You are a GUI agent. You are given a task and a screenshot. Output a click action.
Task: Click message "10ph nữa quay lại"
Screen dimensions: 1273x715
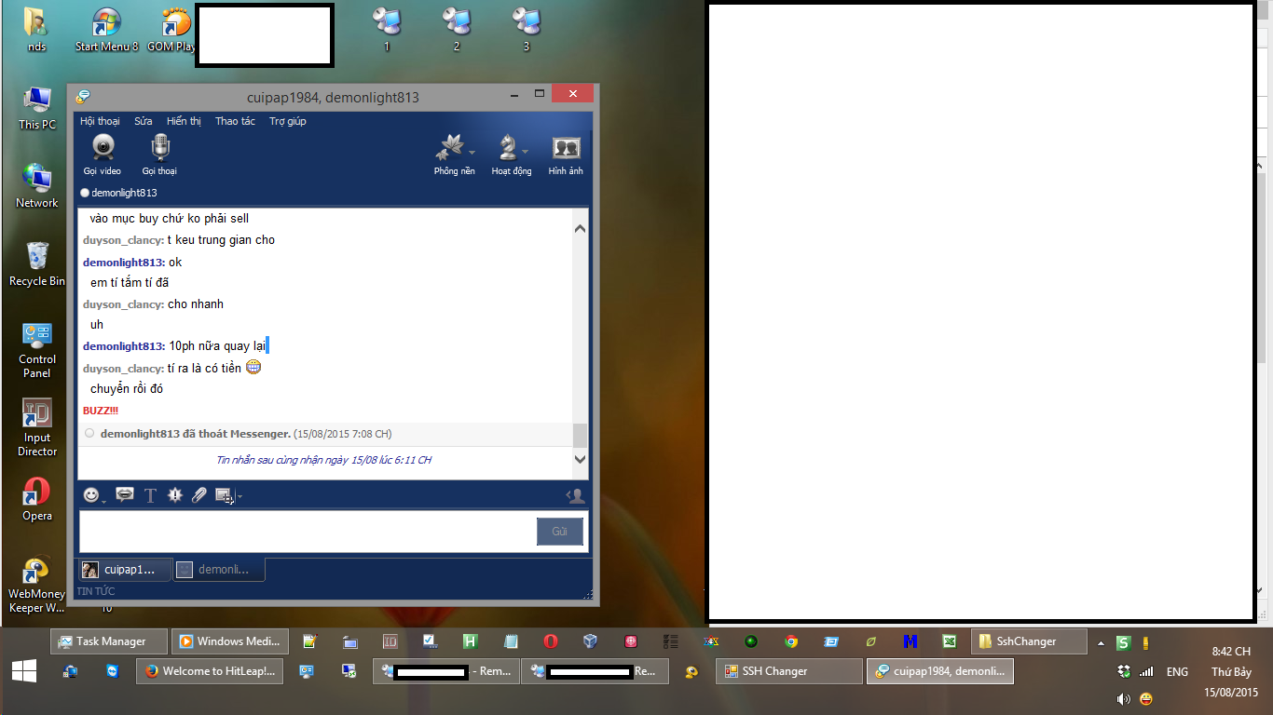point(217,346)
